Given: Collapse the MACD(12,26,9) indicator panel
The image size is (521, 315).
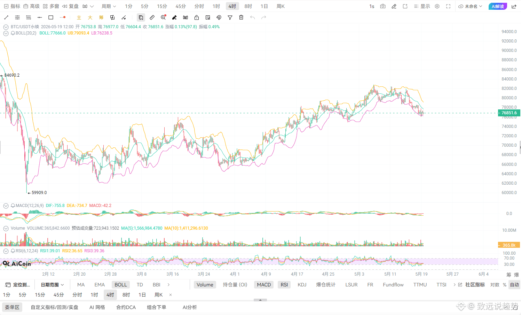Looking at the screenshot, I should 6,206.
